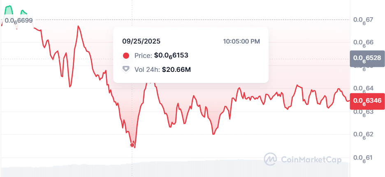Open the CoinMarketCap watermark text link
385x177 pixels.
pos(311,159)
